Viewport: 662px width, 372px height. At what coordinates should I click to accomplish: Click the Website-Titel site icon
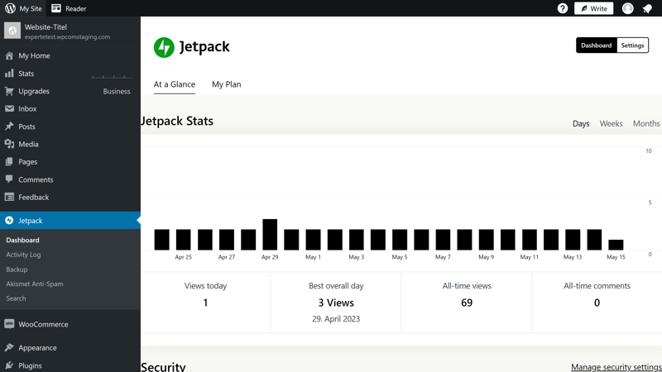point(12,31)
